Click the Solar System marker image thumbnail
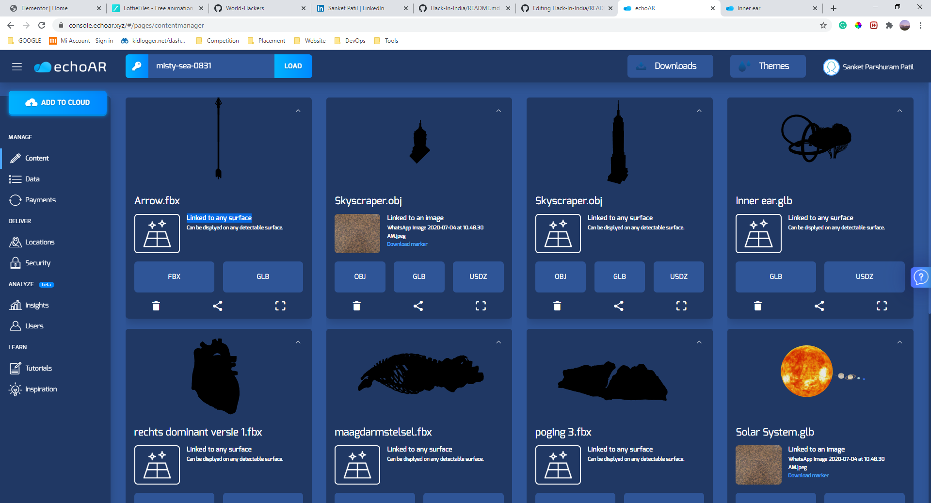931x503 pixels. pyautogui.click(x=758, y=465)
